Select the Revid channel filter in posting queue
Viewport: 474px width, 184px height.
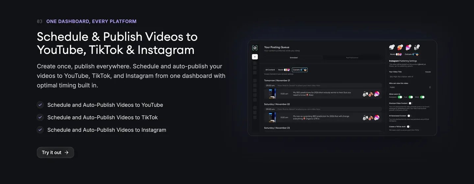(284, 70)
